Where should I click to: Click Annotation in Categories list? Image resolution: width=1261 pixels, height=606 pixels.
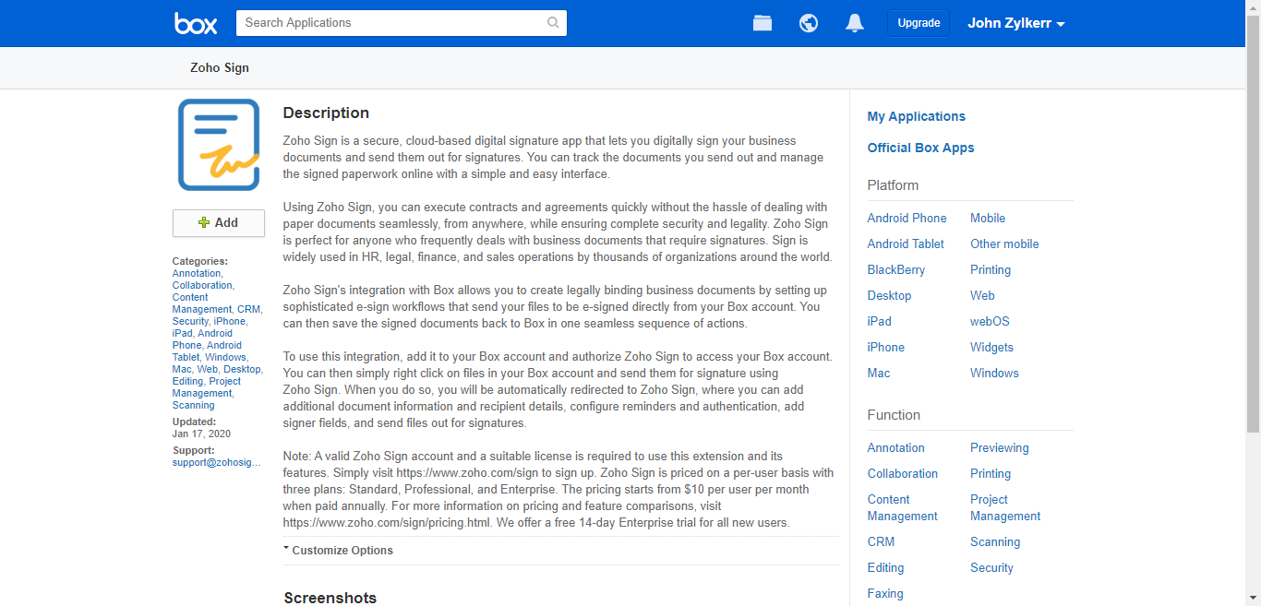tap(197, 273)
